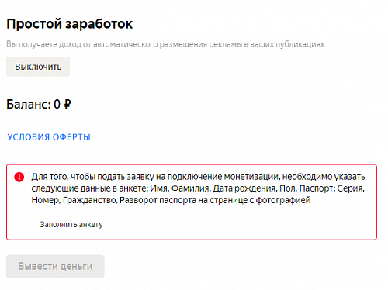Click the ad income description subtitle
The height and width of the screenshot is (290, 388).
pyautogui.click(x=165, y=44)
